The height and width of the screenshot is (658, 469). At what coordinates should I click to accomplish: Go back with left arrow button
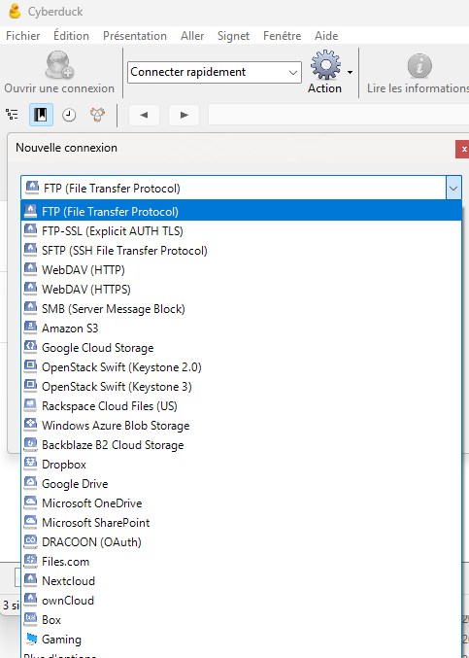pyautogui.click(x=144, y=115)
